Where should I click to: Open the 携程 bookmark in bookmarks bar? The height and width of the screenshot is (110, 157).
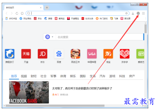[x=48, y=19]
